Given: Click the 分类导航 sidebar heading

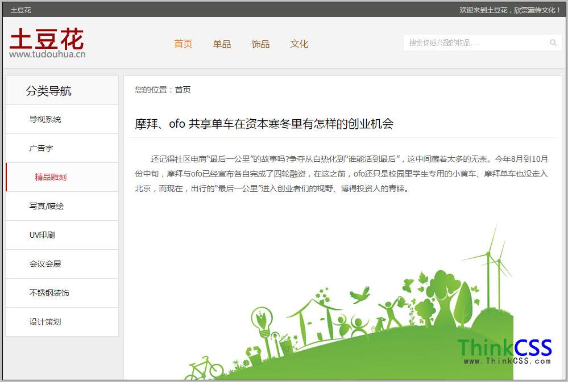Looking at the screenshot, I should click(48, 91).
